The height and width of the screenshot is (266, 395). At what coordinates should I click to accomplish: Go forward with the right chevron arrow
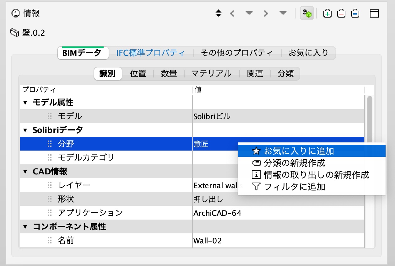(266, 13)
